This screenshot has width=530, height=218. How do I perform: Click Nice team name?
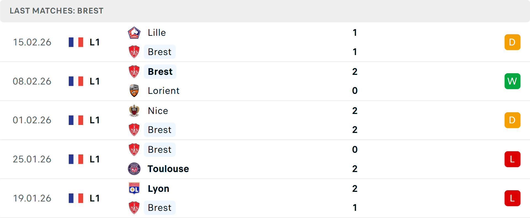(158, 111)
